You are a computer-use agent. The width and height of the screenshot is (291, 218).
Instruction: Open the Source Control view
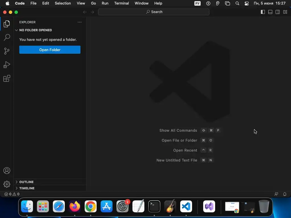click(x=7, y=51)
